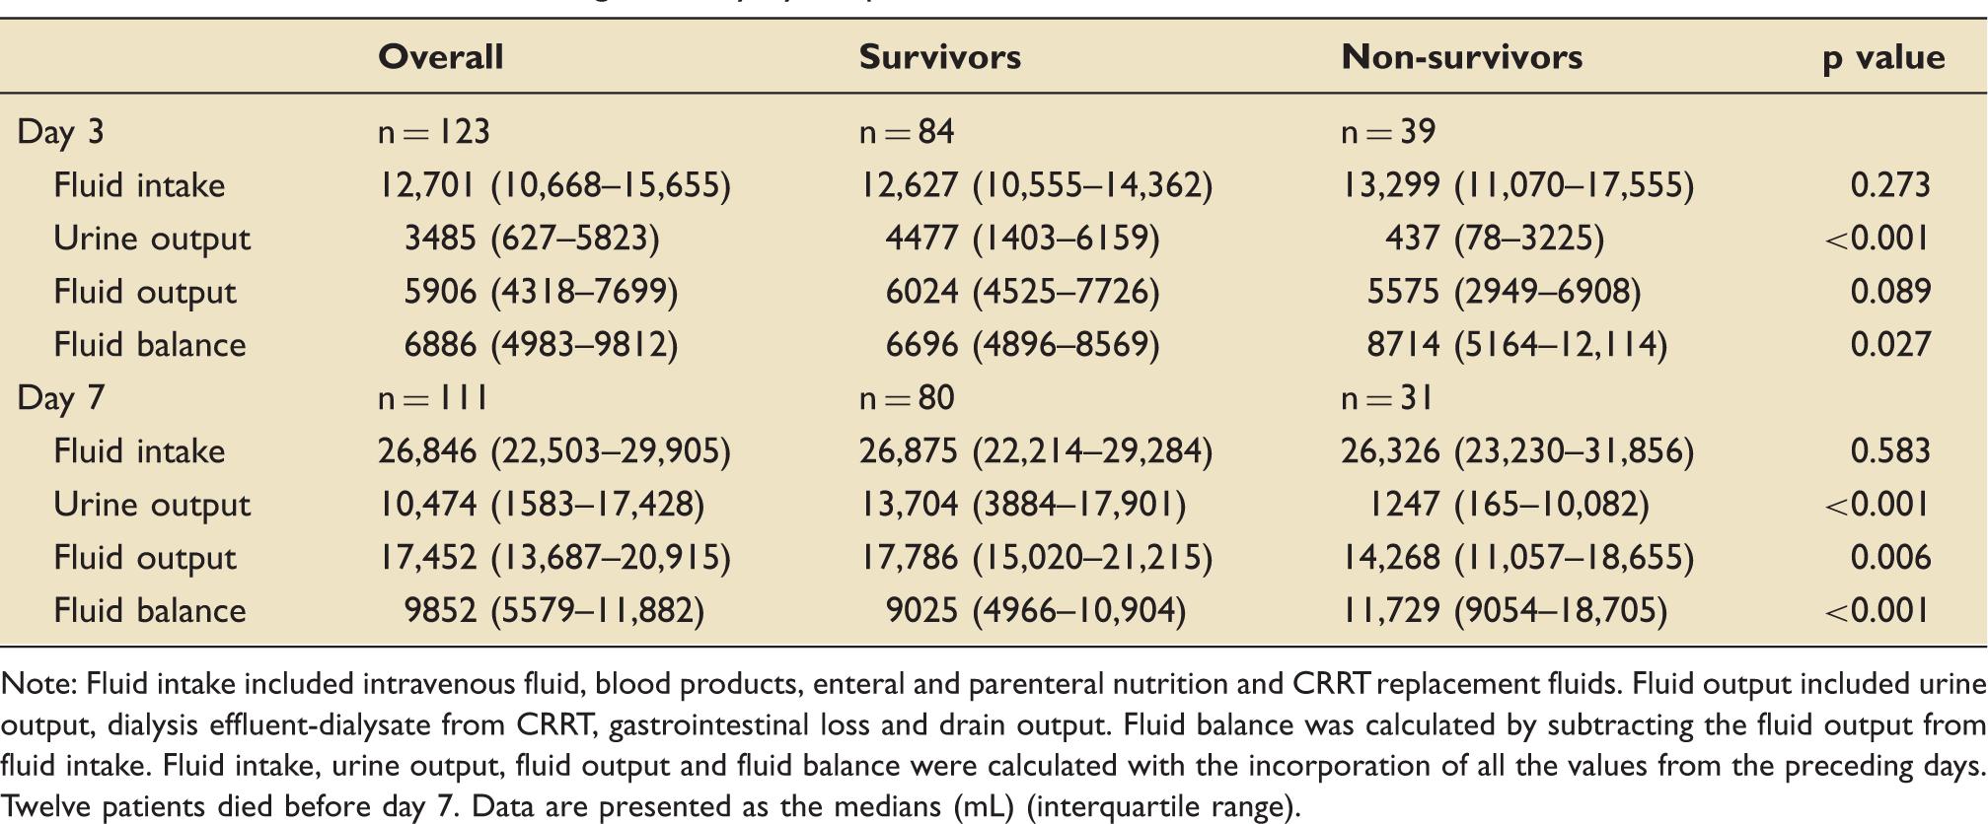1988x824 pixels.
Task: Click the p value 0.006
Action: (x=1890, y=558)
